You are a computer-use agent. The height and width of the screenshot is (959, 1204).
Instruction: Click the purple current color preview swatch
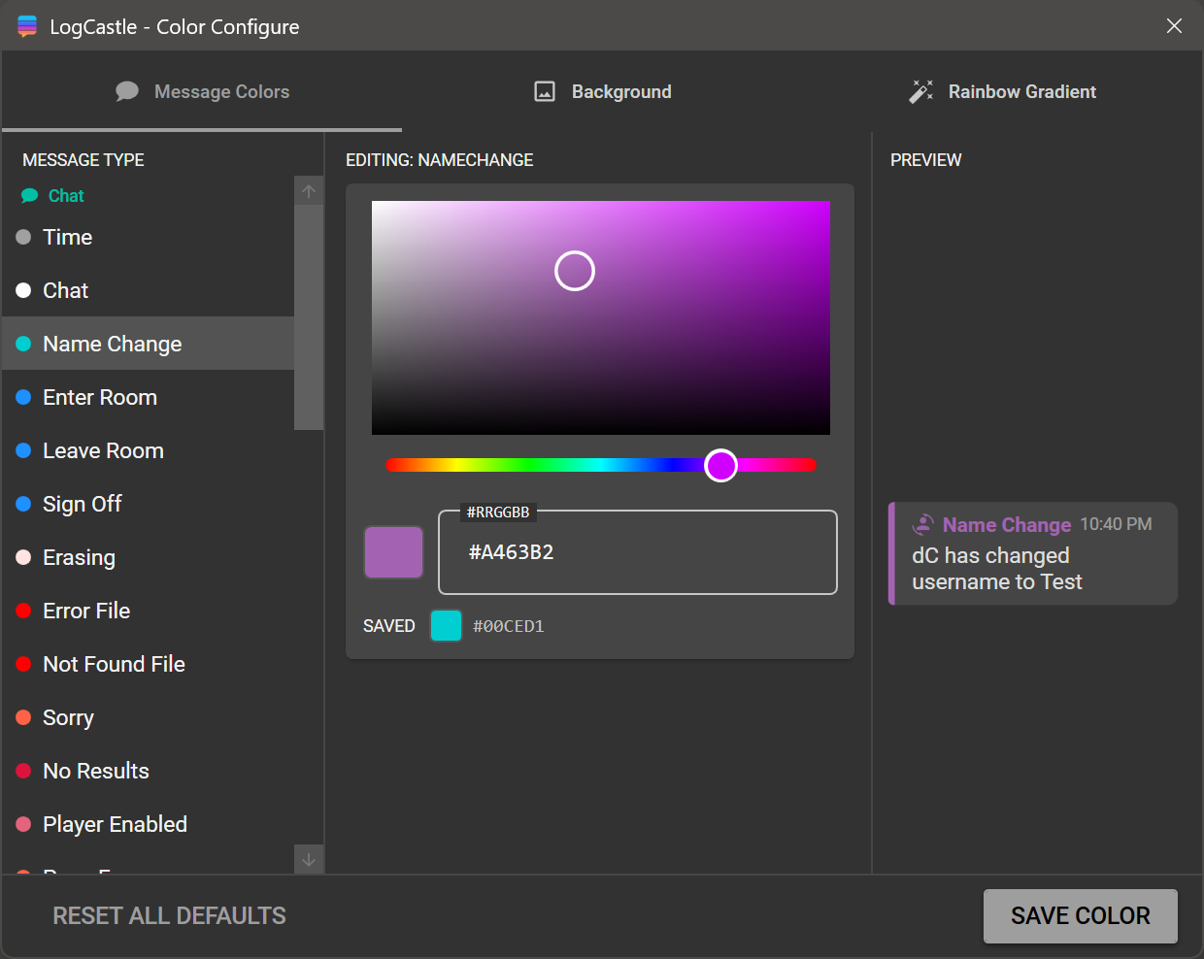click(x=393, y=551)
